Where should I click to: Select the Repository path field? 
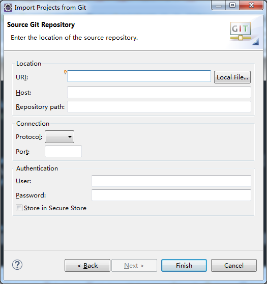pyautogui.click(x=159, y=106)
